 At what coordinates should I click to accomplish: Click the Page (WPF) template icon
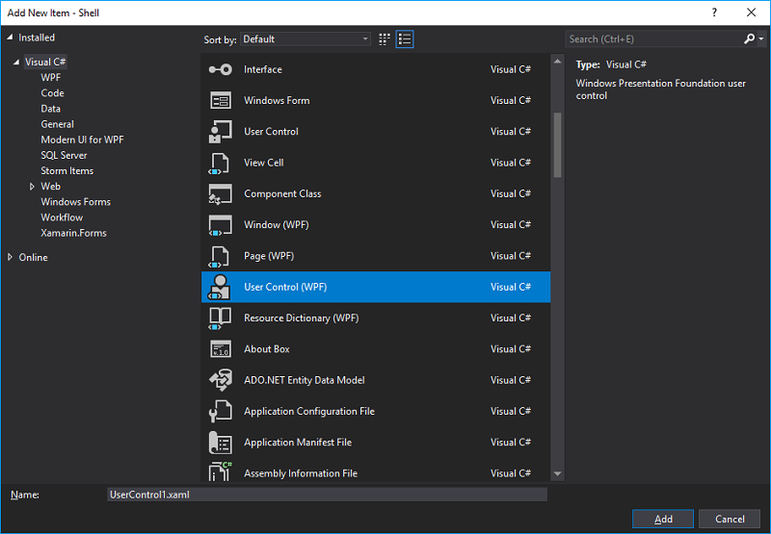coord(220,256)
